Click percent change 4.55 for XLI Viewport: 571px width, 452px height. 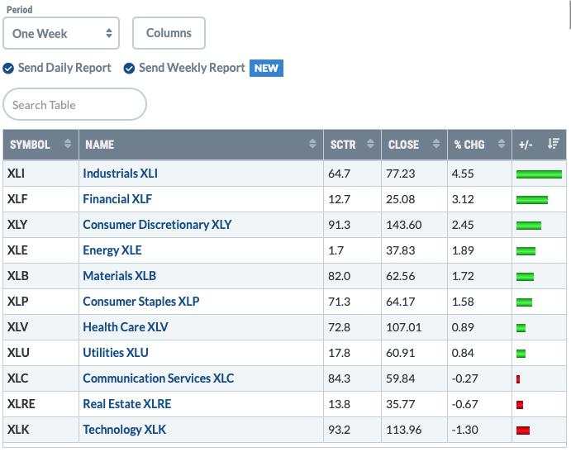463,174
